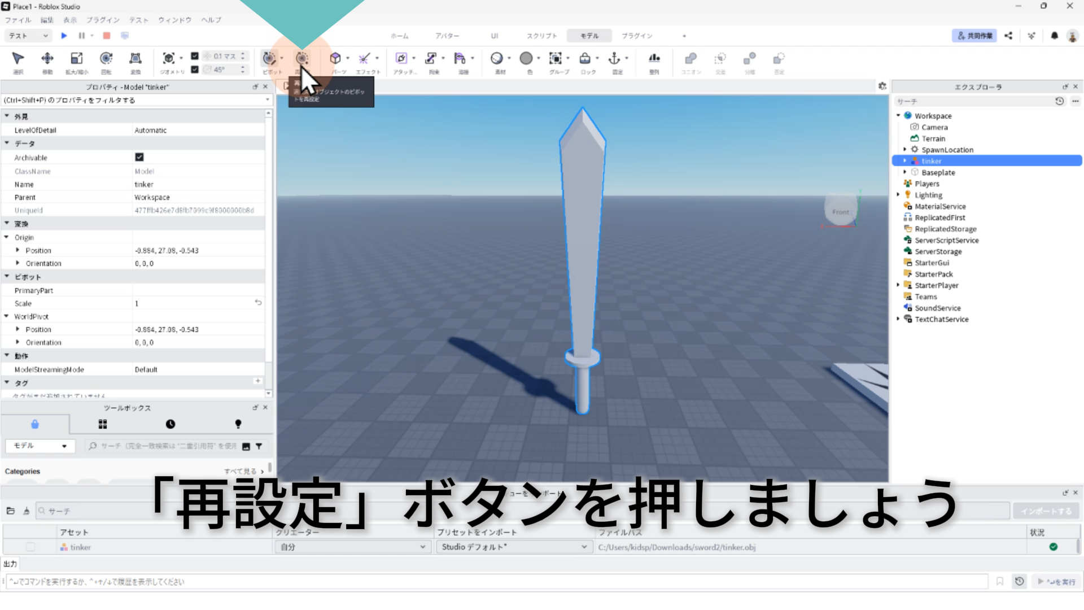The image size is (1084, 610).
Task: Click the Anchor (固定) tool icon
Action: [614, 59]
